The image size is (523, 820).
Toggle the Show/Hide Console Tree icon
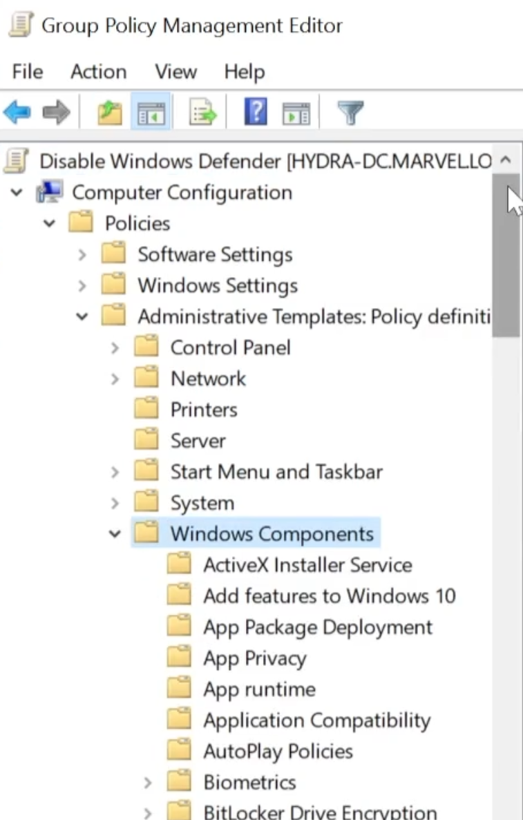(x=151, y=112)
